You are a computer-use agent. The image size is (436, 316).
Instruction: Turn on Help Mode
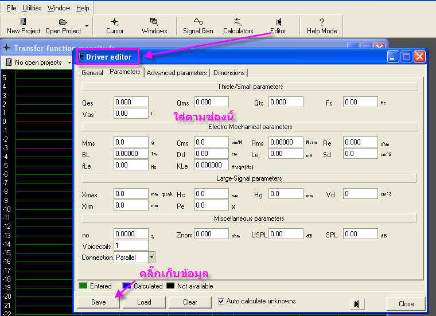coord(322,26)
